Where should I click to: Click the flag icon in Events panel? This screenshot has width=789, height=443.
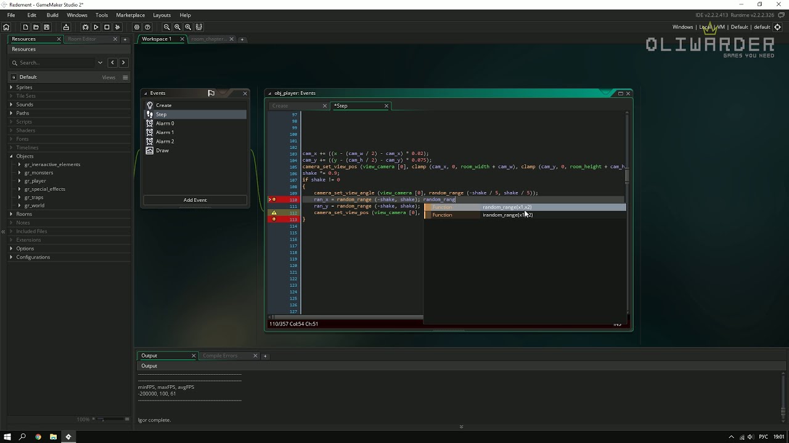(211, 93)
